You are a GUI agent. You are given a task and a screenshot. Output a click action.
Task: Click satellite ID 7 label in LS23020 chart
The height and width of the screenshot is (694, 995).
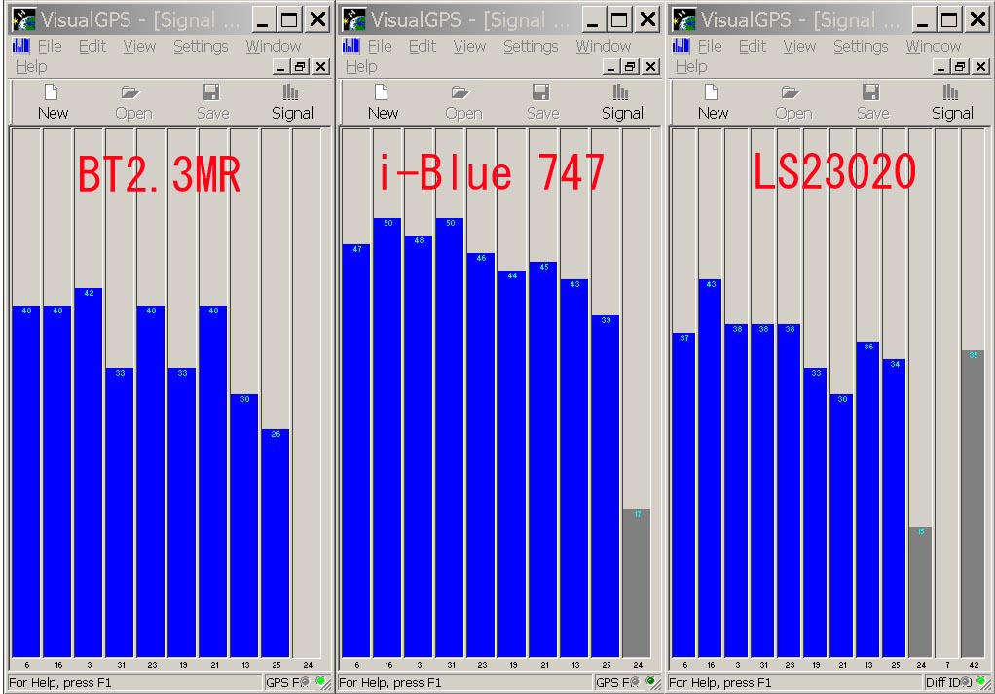[947, 665]
